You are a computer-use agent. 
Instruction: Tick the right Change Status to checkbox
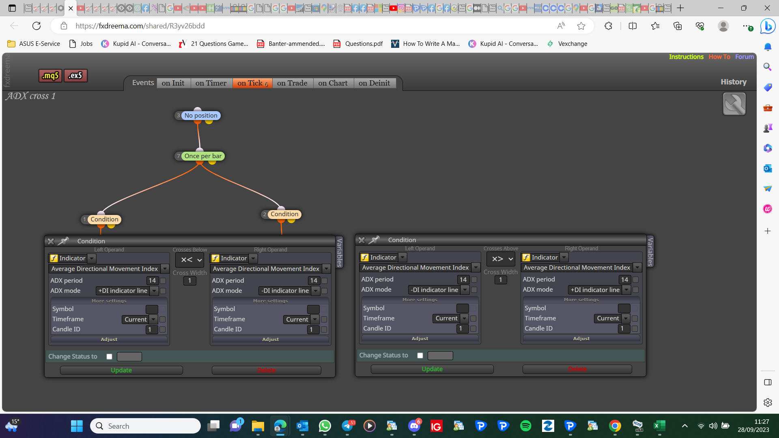pos(420,356)
